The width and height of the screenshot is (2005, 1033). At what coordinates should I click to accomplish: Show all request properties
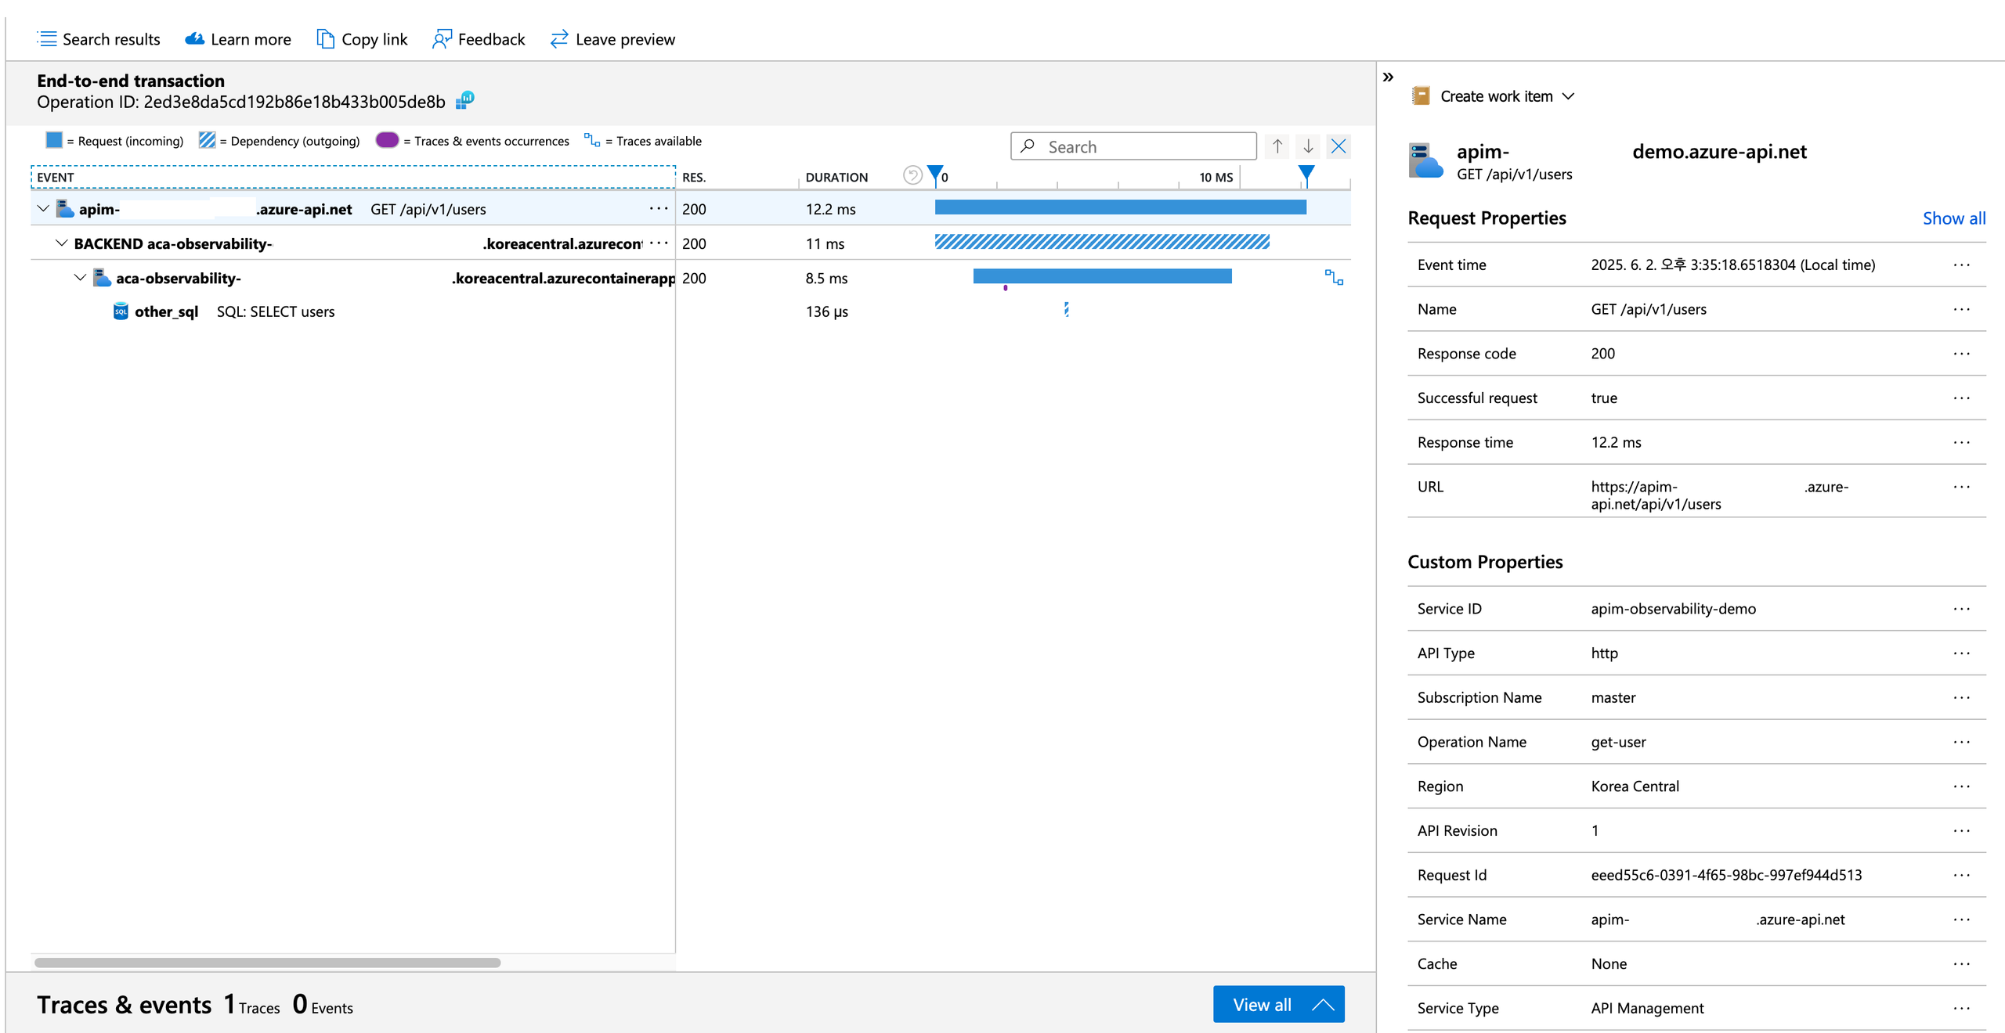tap(1953, 218)
